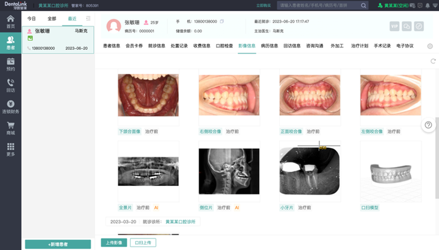Open the 正面咬合像 photo thumbnail
439x250 pixels.
310,95
